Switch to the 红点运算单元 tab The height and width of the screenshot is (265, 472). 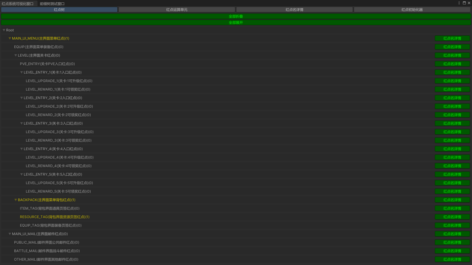tap(177, 10)
